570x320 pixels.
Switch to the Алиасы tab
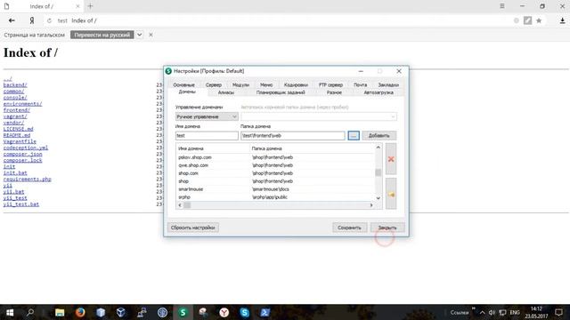tap(225, 92)
